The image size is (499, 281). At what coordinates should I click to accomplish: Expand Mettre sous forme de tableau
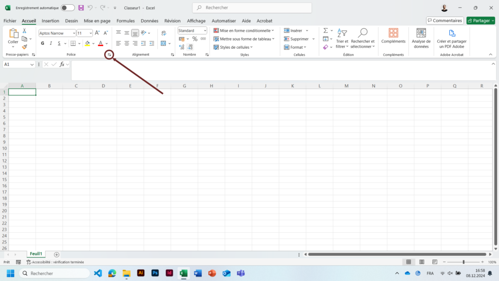(x=244, y=39)
